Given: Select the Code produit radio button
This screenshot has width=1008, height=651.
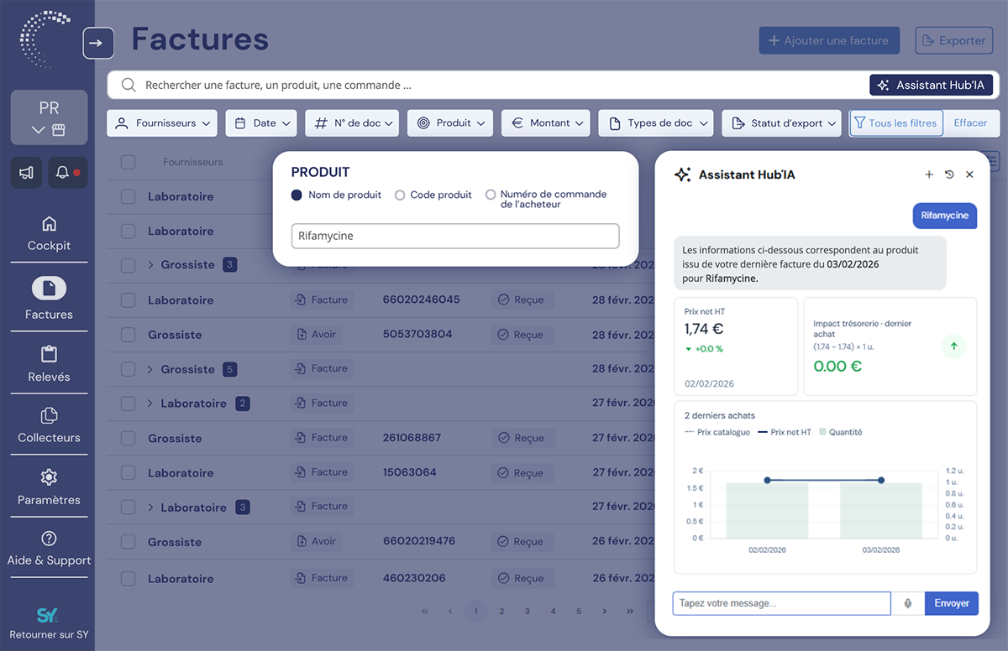Looking at the screenshot, I should (400, 195).
